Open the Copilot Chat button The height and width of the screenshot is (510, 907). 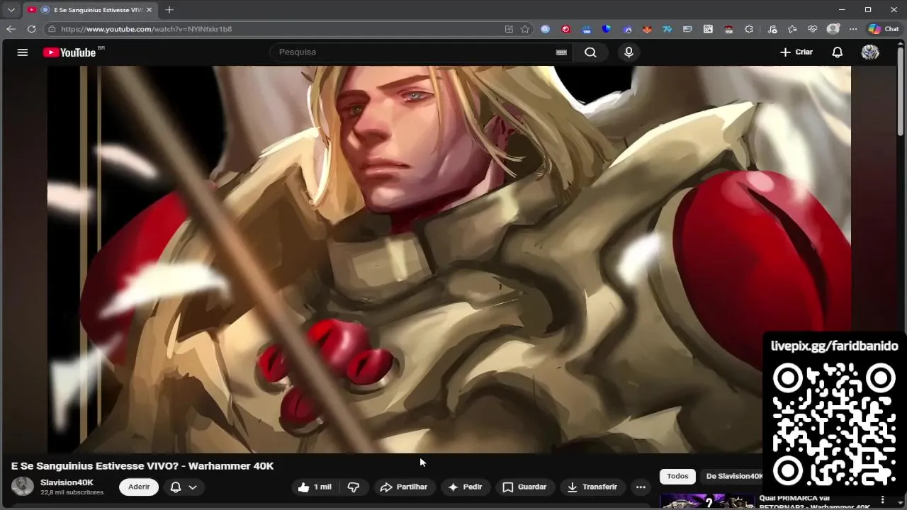tap(884, 29)
